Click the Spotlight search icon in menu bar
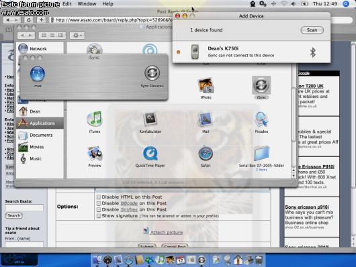 pyautogui.click(x=346, y=4)
